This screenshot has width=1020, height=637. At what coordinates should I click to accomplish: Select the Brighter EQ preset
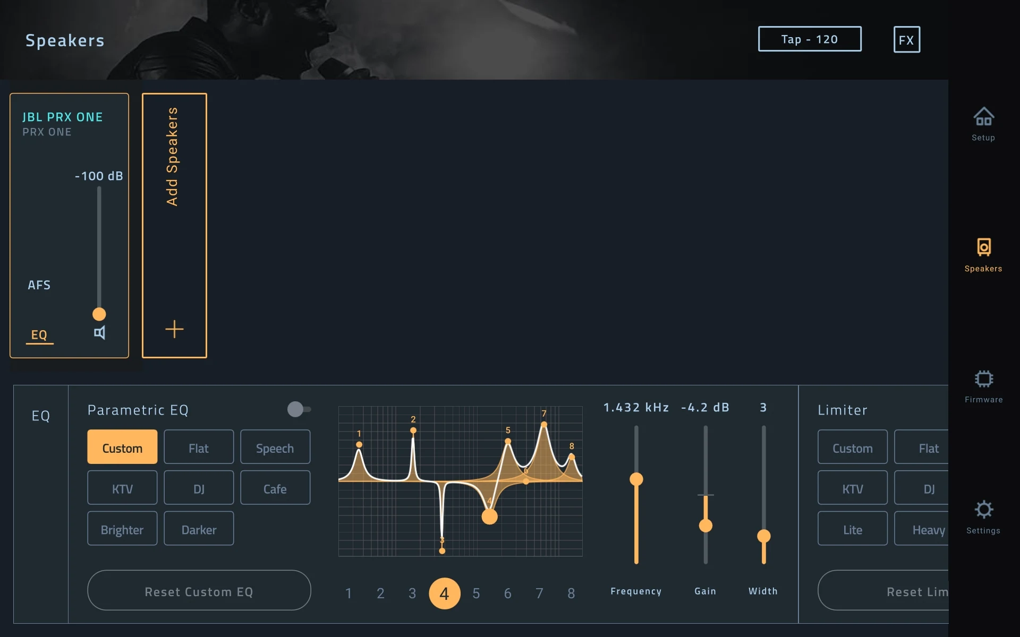tap(122, 528)
